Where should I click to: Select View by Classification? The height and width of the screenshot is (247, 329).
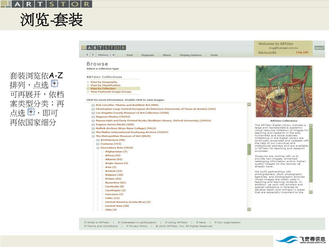coord(105,85)
